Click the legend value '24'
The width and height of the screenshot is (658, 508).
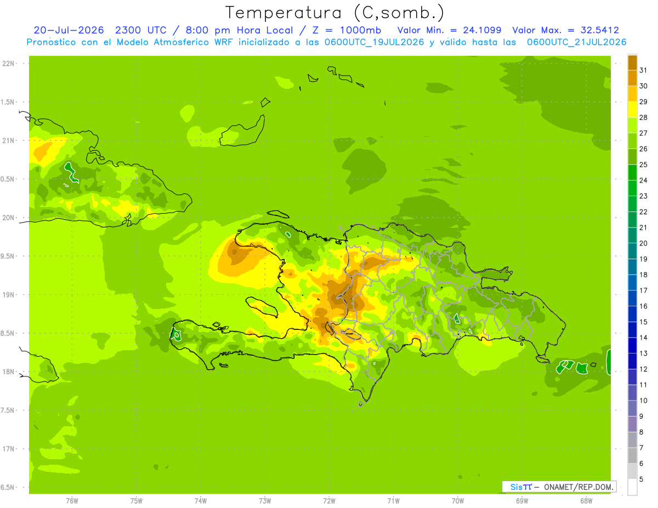click(644, 180)
